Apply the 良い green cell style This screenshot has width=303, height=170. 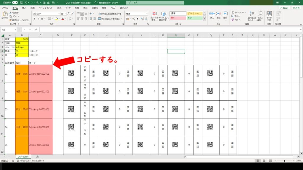click(194, 18)
